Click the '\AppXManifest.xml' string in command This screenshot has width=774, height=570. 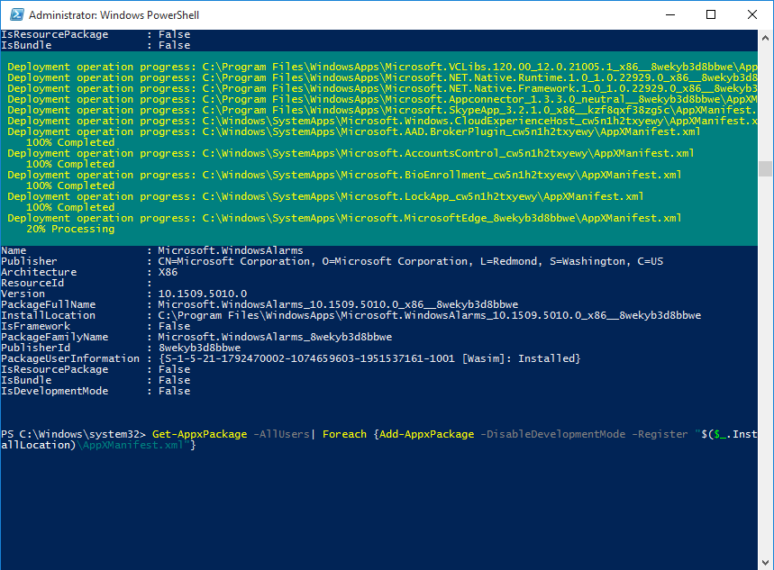[x=130, y=446]
